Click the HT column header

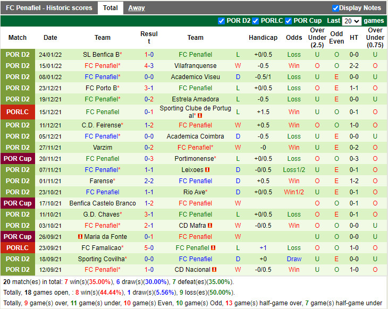tap(354, 38)
